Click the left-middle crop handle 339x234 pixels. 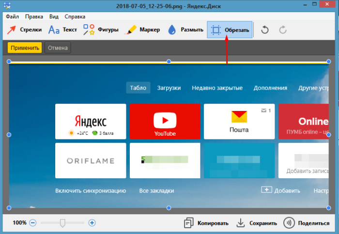[9, 135]
